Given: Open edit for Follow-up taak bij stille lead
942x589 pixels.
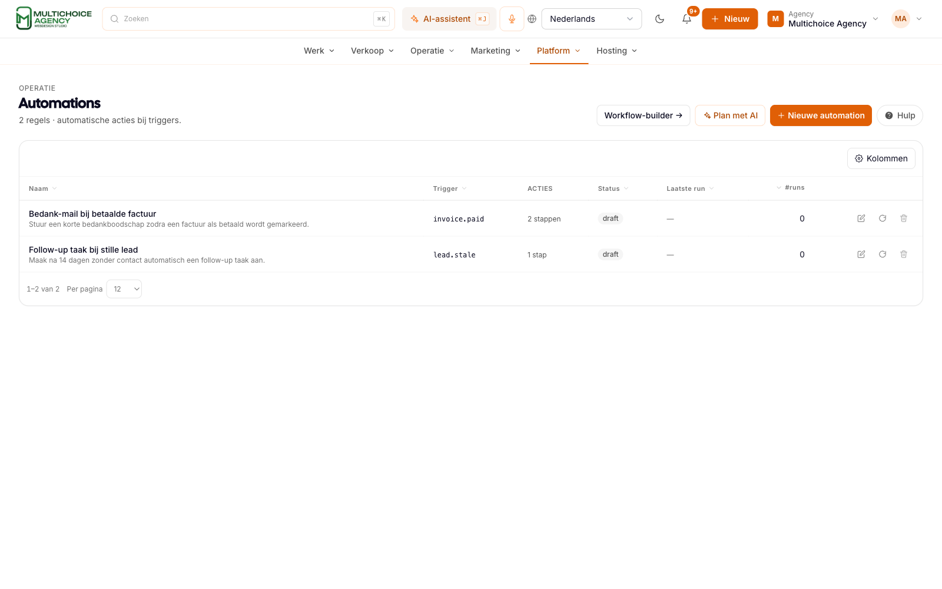Looking at the screenshot, I should pyautogui.click(x=861, y=254).
